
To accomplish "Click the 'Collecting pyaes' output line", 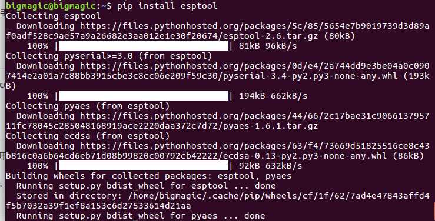I will point(88,106).
